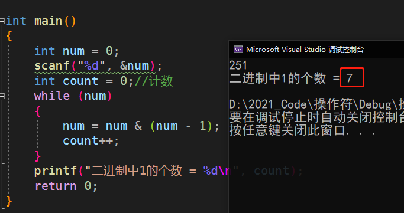Click the opening brace of main function
The height and width of the screenshot is (213, 404).
(x=9, y=36)
